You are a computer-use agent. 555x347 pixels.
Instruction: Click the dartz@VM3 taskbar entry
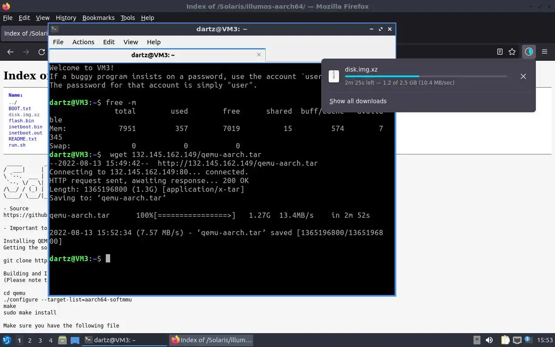(x=125, y=340)
